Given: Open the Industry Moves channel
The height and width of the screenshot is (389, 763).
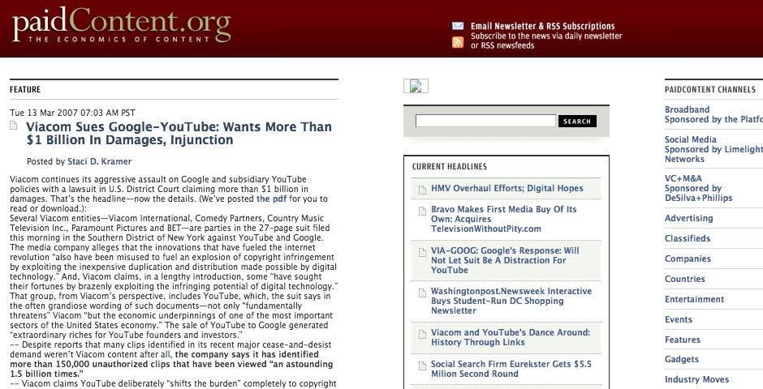Looking at the screenshot, I should click(x=696, y=380).
